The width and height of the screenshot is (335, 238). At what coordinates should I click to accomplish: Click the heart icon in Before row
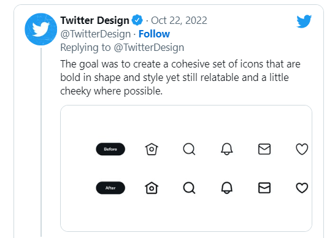point(302,149)
